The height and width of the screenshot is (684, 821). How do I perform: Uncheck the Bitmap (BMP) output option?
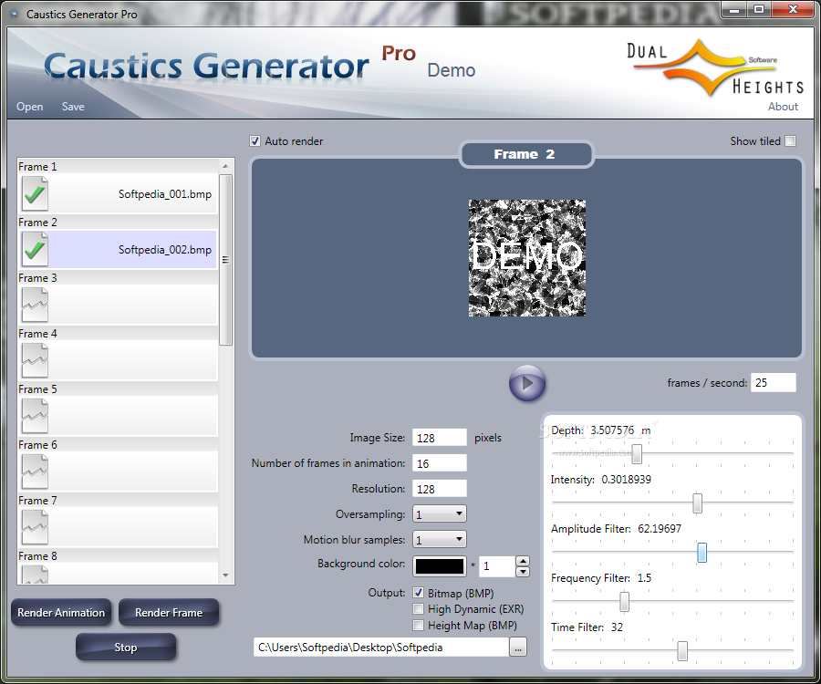419,593
